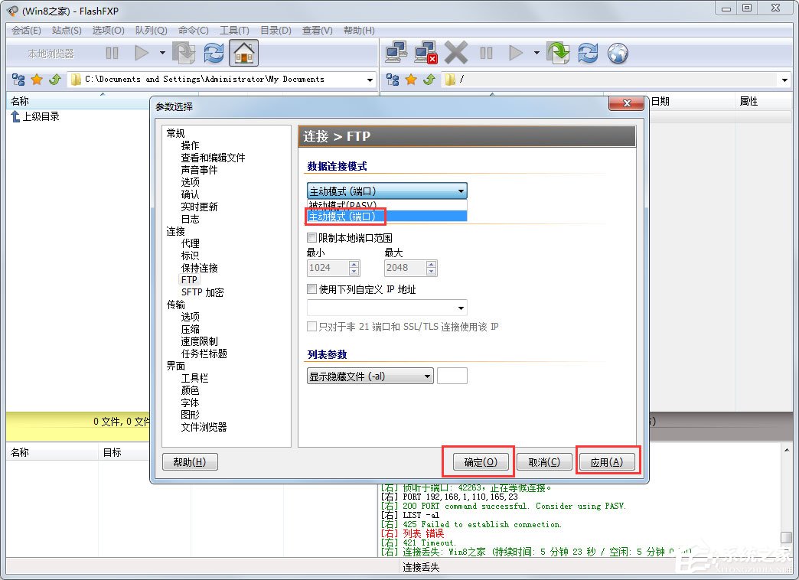Open the local path combo box dropdown
This screenshot has width=799, height=580.
370,79
